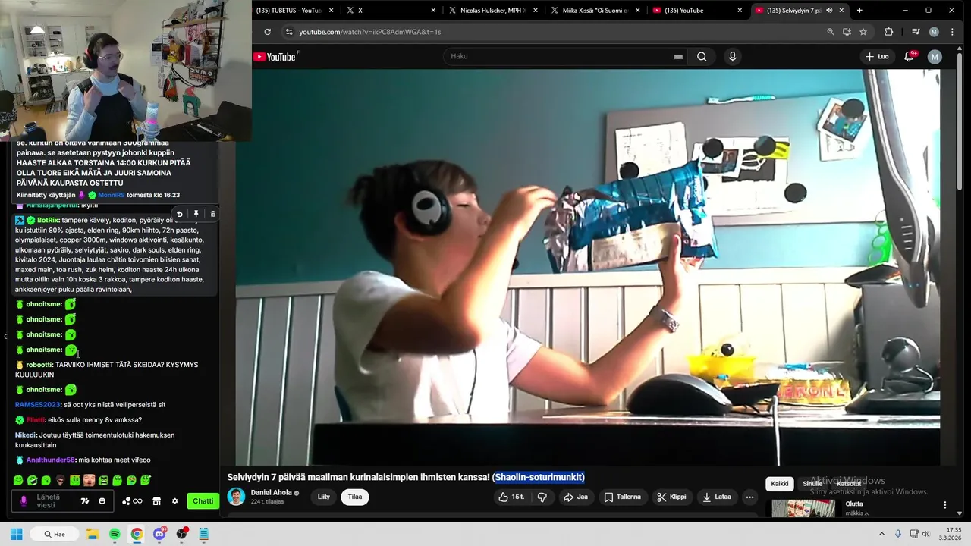Click the Tilaa subscribe button
The height and width of the screenshot is (546, 971).
[x=355, y=497]
